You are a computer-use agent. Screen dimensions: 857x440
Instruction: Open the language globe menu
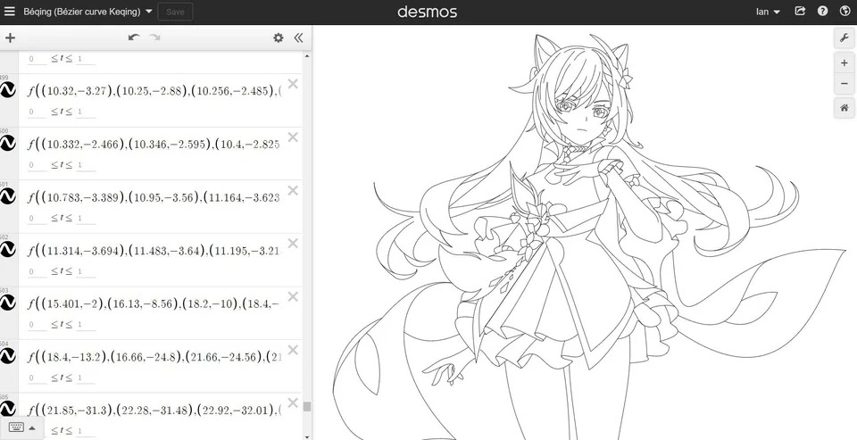point(844,12)
